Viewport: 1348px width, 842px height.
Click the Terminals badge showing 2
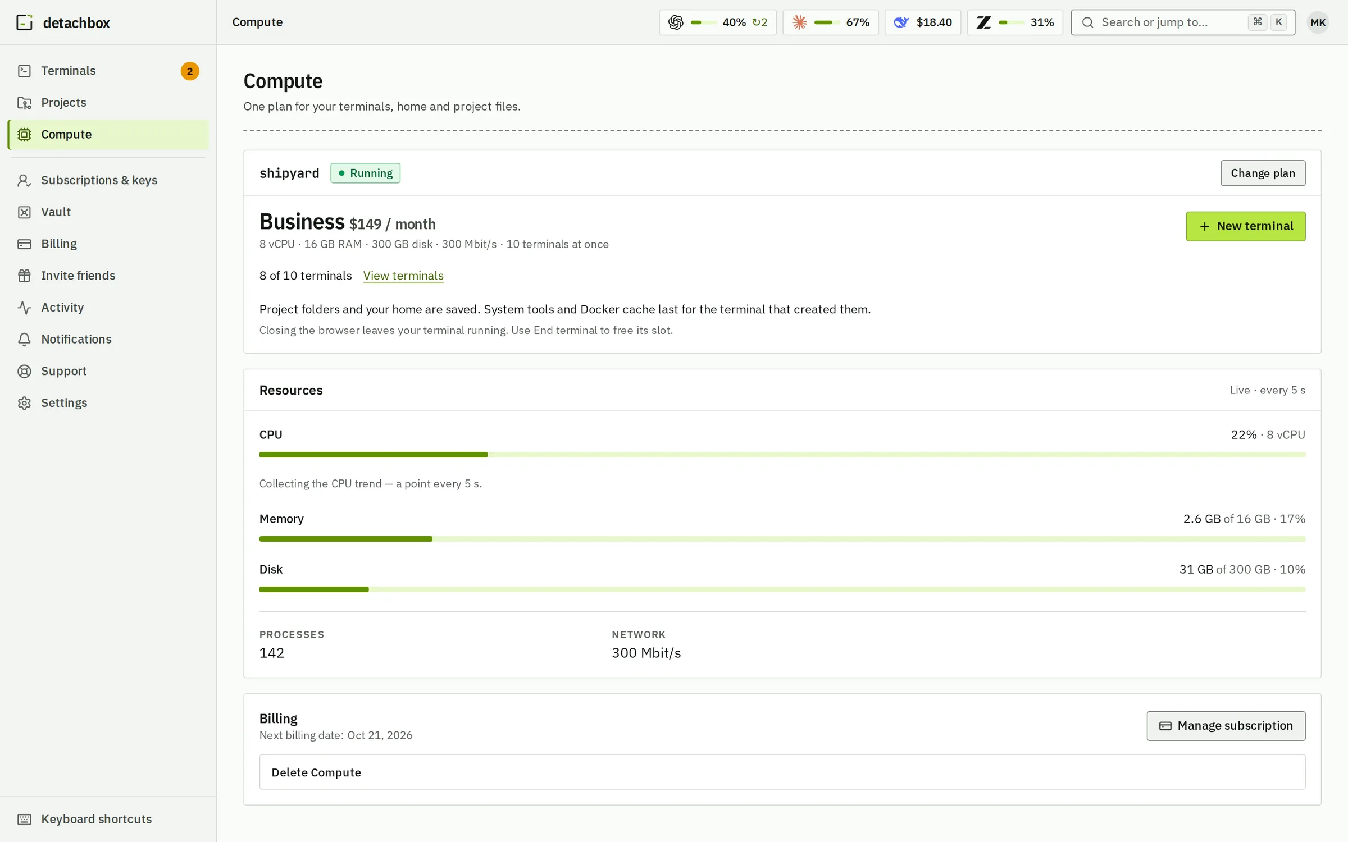190,71
